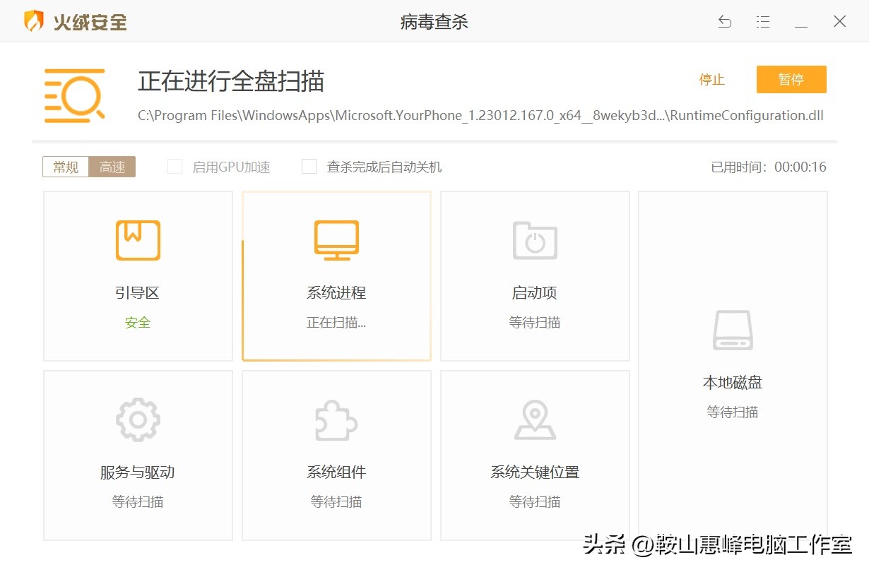Click the 系统关键位置 card label
The width and height of the screenshot is (869, 572).
(x=535, y=472)
